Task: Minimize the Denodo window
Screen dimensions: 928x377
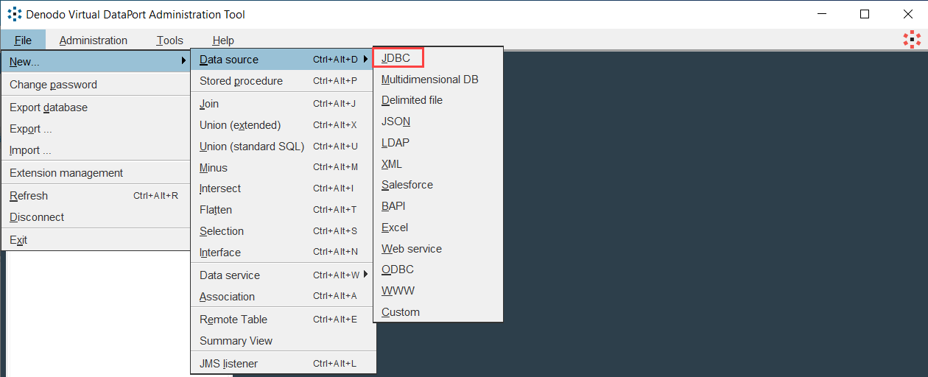Action: [x=823, y=14]
